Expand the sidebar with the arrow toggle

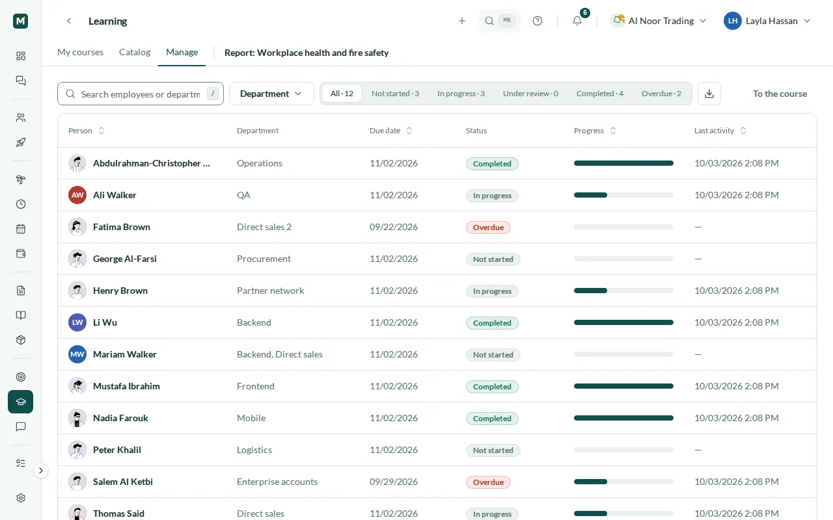41,471
